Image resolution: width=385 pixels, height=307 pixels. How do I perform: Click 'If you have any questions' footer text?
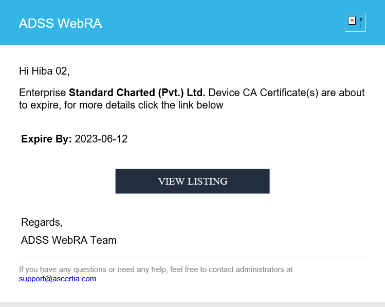(x=61, y=269)
